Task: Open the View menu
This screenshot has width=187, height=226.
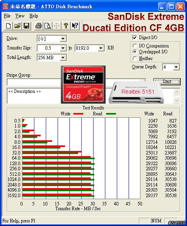Action: [x=20, y=16]
